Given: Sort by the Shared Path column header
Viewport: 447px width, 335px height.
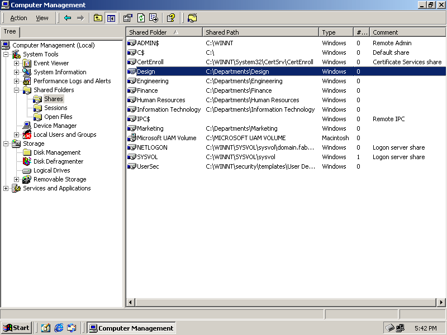Looking at the screenshot, I should point(260,32).
